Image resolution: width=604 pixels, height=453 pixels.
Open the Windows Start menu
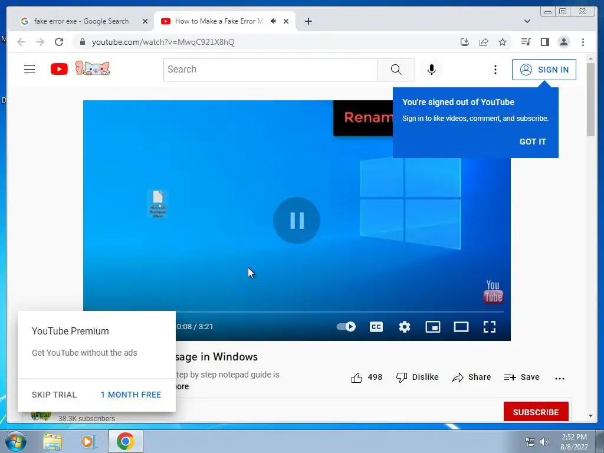point(16,441)
